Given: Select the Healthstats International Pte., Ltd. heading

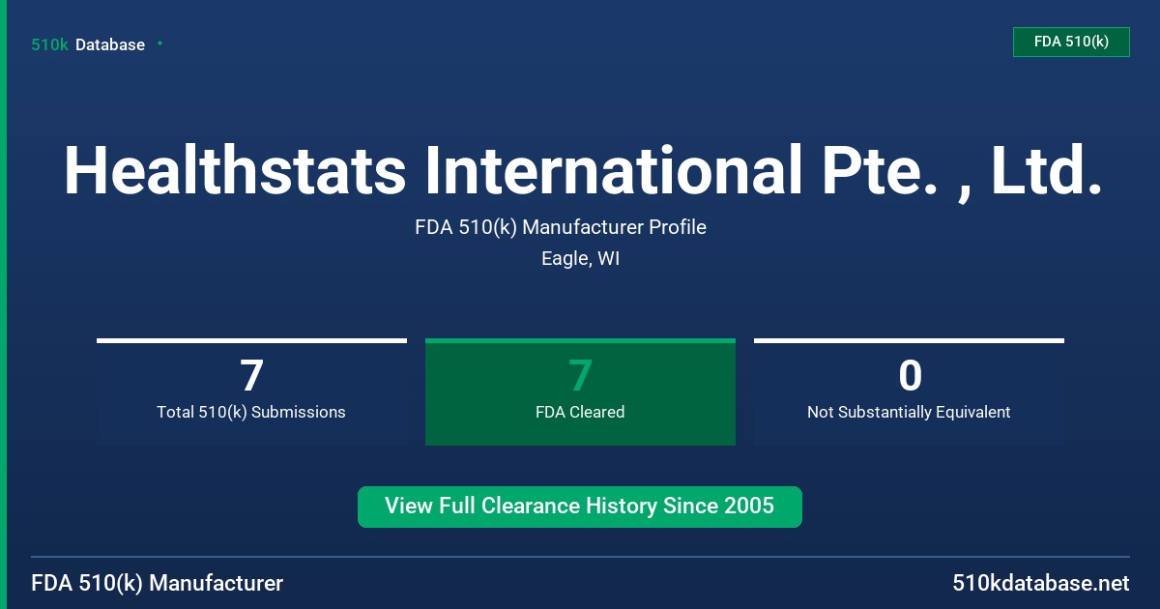Looking at the screenshot, I should [583, 170].
